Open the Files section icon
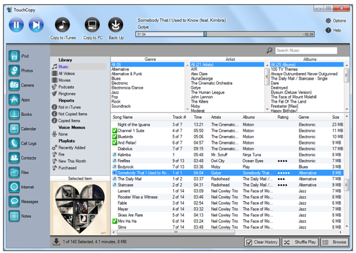Viewport: 356px width, 253px height. (14, 172)
